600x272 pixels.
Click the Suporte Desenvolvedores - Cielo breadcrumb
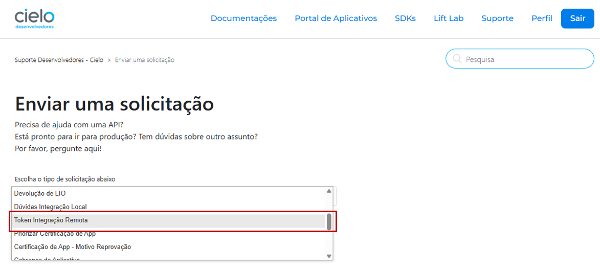59,60
